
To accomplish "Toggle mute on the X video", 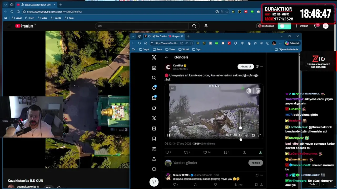I will pyautogui.click(x=240, y=135).
